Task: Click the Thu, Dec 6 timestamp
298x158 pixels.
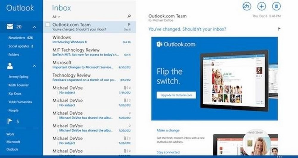Action: pyautogui.click(x=266, y=16)
